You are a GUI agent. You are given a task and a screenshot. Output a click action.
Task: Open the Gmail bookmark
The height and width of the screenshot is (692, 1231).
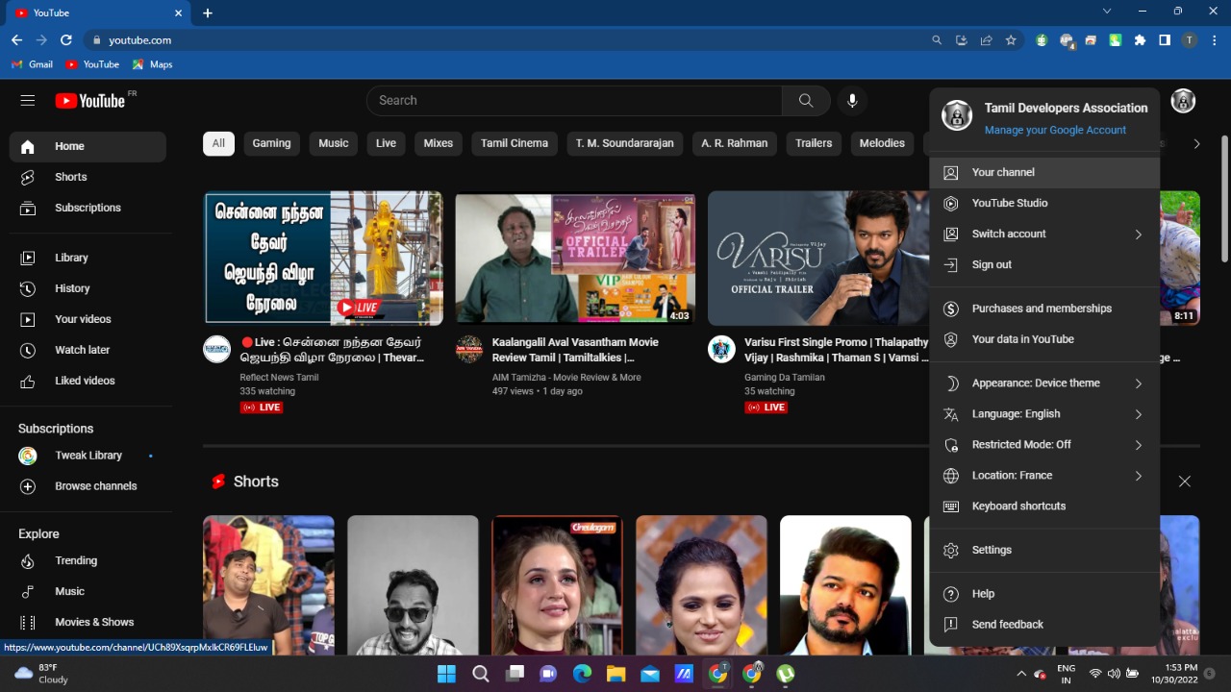(32, 64)
